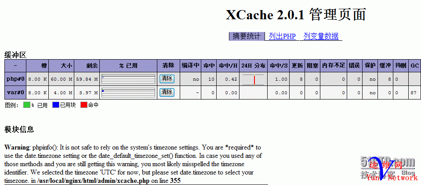Screen dimensions: 421x185
Task: Click the /usr/local/nginx/html/admin/xcache.php path text
Action: click(94, 181)
